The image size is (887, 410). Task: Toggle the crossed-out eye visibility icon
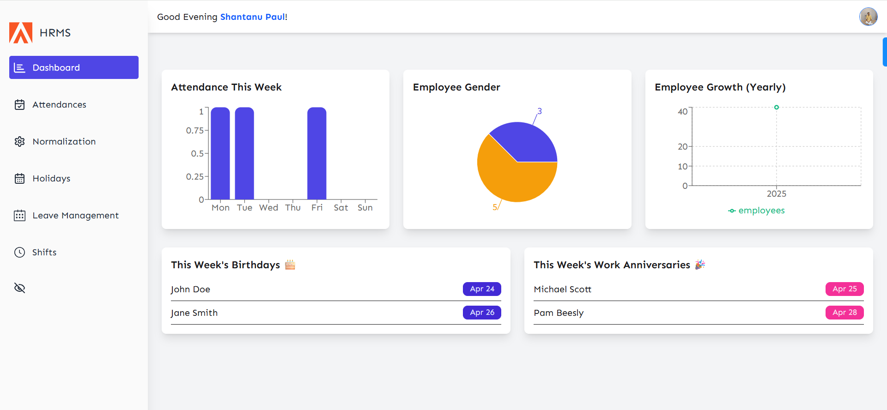19,288
